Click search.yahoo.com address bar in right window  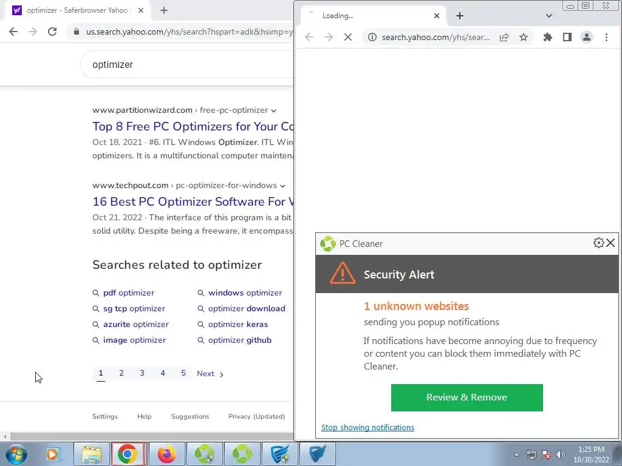436,37
